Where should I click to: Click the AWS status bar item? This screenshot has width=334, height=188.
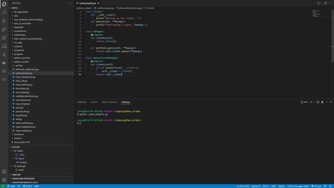click(37, 186)
